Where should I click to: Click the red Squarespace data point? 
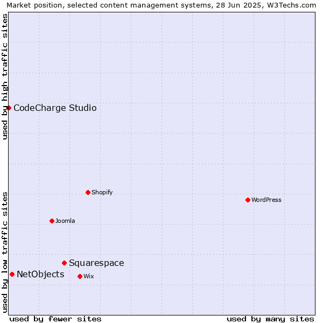pyautogui.click(x=64, y=263)
